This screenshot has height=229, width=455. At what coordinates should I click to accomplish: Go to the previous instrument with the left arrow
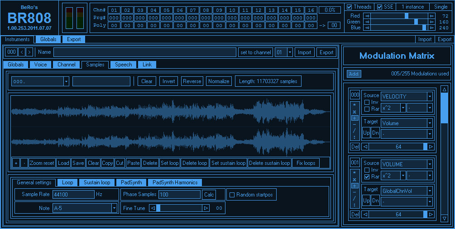[22, 52]
